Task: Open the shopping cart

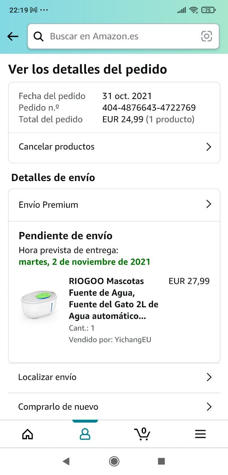Action: click(x=142, y=434)
